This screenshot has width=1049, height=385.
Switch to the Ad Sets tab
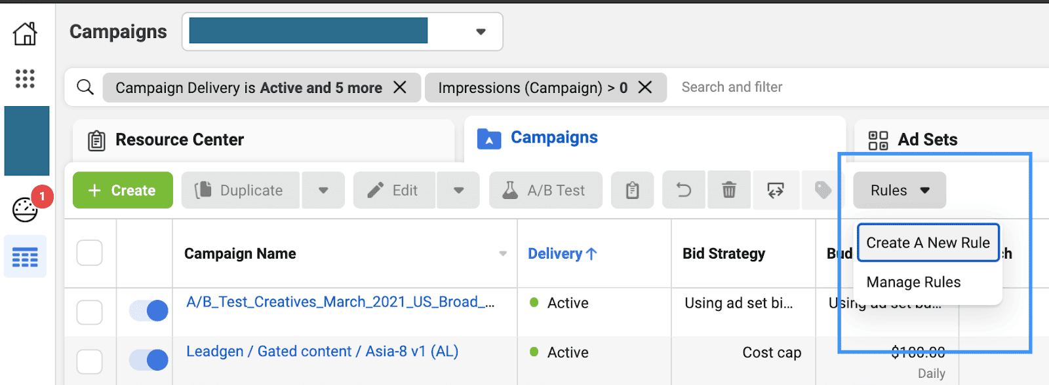tap(926, 139)
